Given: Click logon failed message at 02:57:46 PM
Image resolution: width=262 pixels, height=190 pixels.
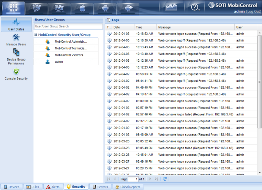Looking at the screenshot, I should 196,114.
